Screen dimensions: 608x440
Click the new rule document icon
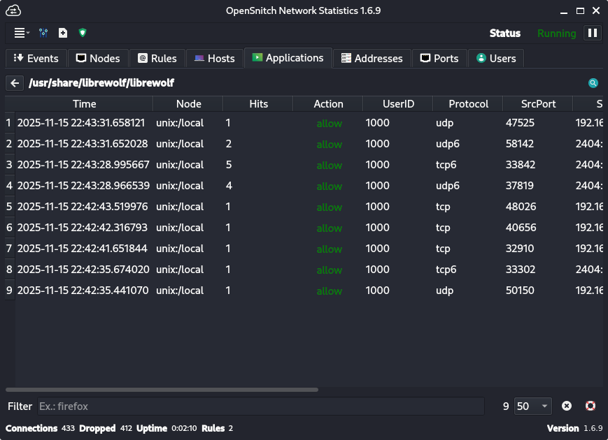pyautogui.click(x=63, y=33)
